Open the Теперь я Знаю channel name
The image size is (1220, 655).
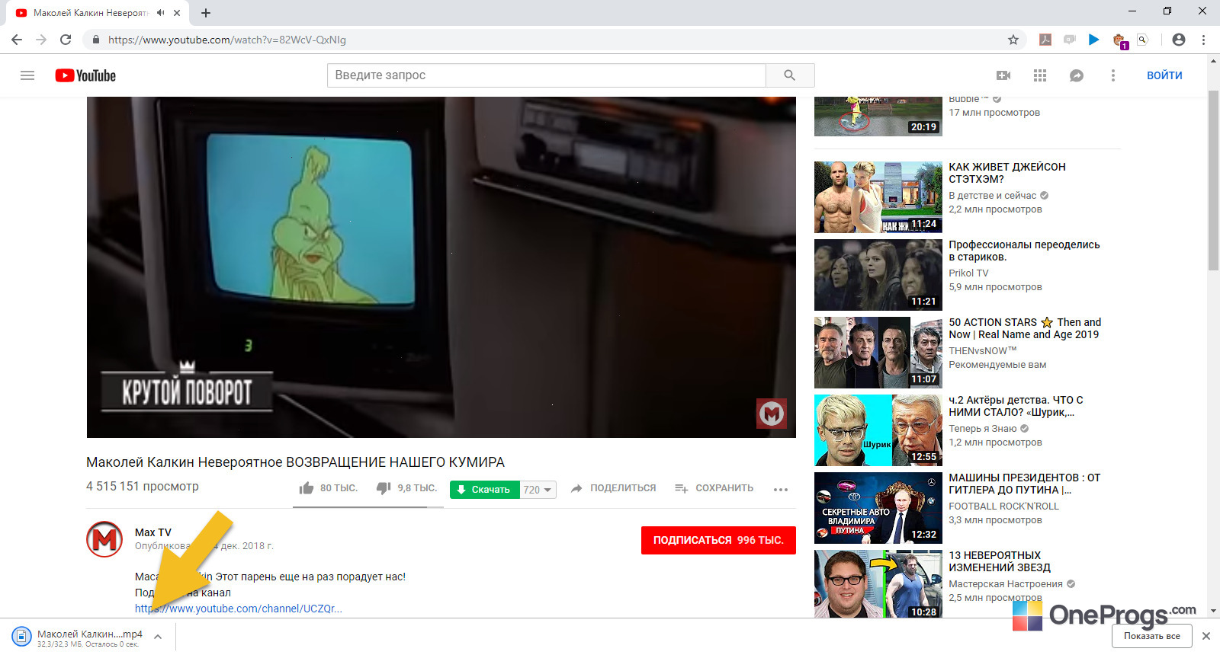983,429
